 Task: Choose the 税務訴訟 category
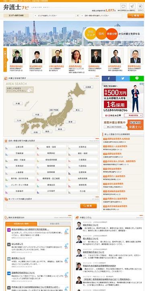pos(51,153)
